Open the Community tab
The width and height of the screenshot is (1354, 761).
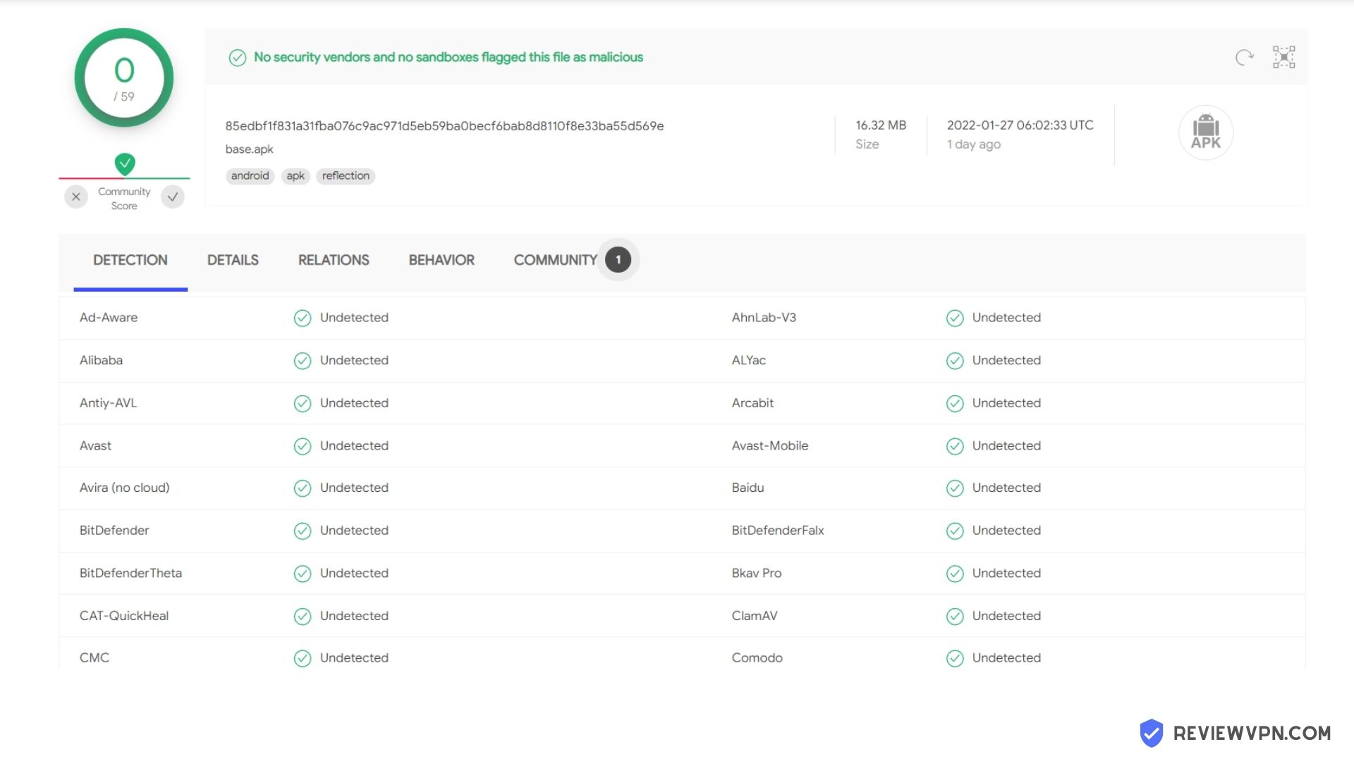[x=555, y=260]
